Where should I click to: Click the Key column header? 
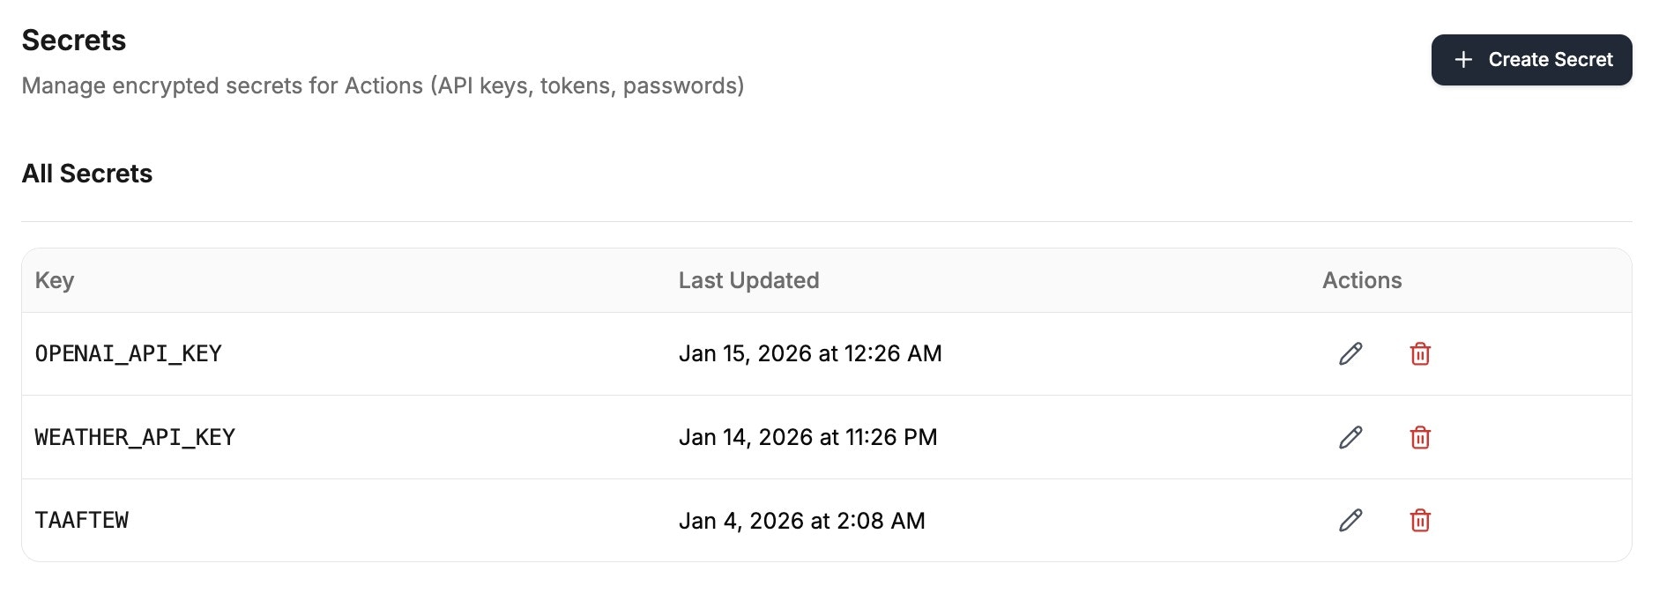pyautogui.click(x=55, y=280)
